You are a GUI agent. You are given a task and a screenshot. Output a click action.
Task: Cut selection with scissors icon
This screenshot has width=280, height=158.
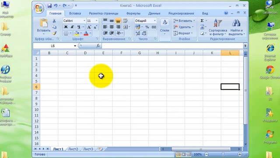54,21
